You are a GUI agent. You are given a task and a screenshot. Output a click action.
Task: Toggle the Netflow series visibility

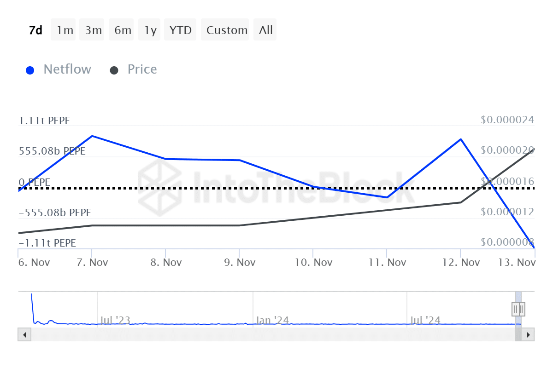[67, 69]
